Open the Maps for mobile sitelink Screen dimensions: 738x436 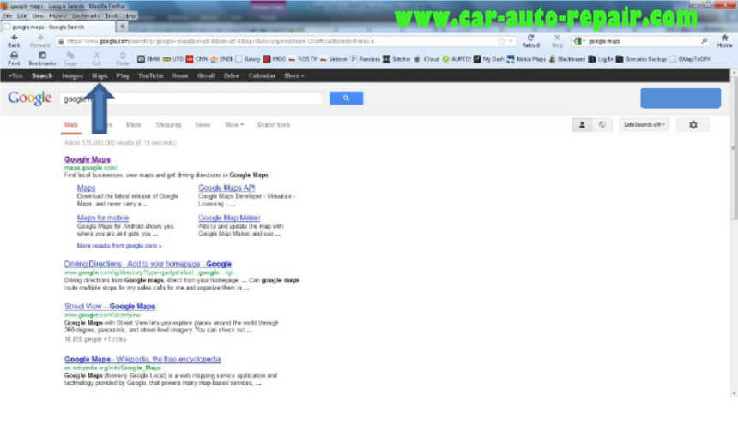click(103, 218)
